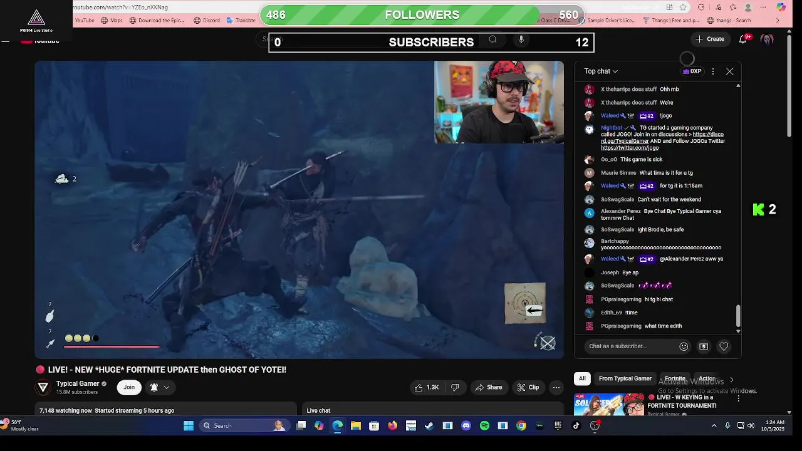Open File Explorer from the taskbar
Screen dimensions: 802x451
click(356, 425)
